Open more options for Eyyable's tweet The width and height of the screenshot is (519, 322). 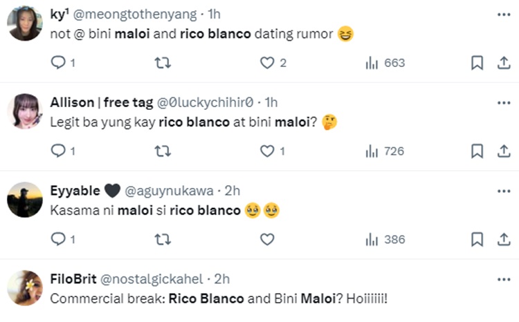coord(503,190)
